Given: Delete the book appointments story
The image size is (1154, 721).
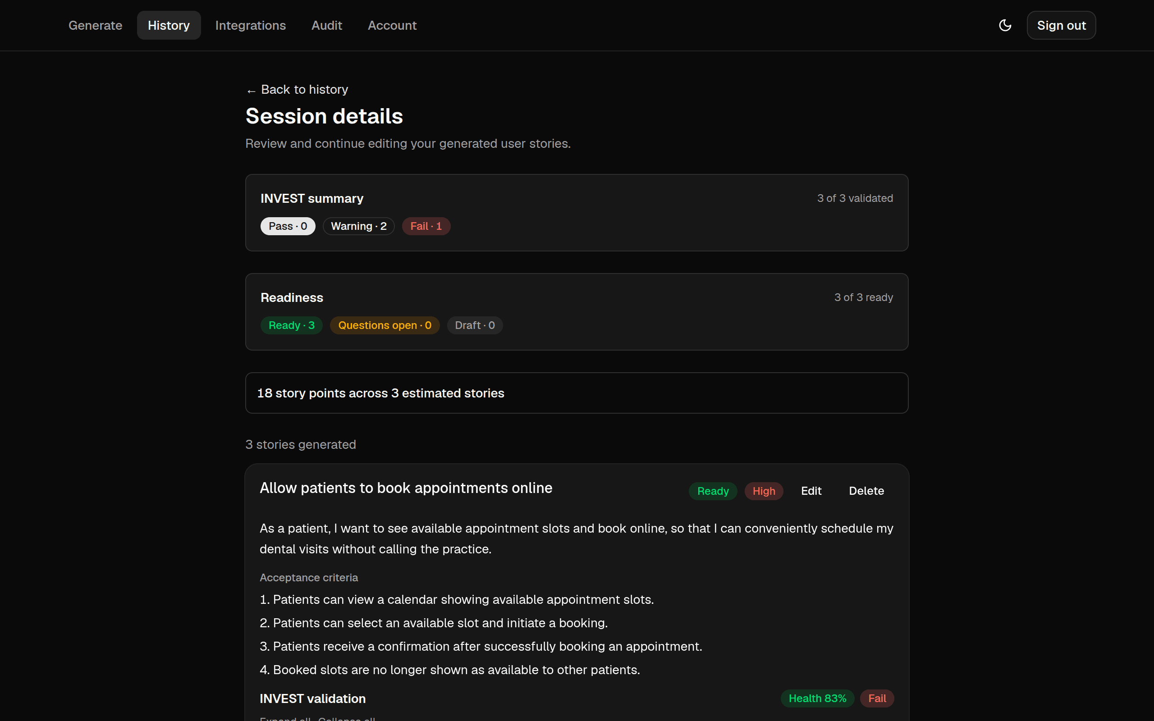Looking at the screenshot, I should click(866, 491).
